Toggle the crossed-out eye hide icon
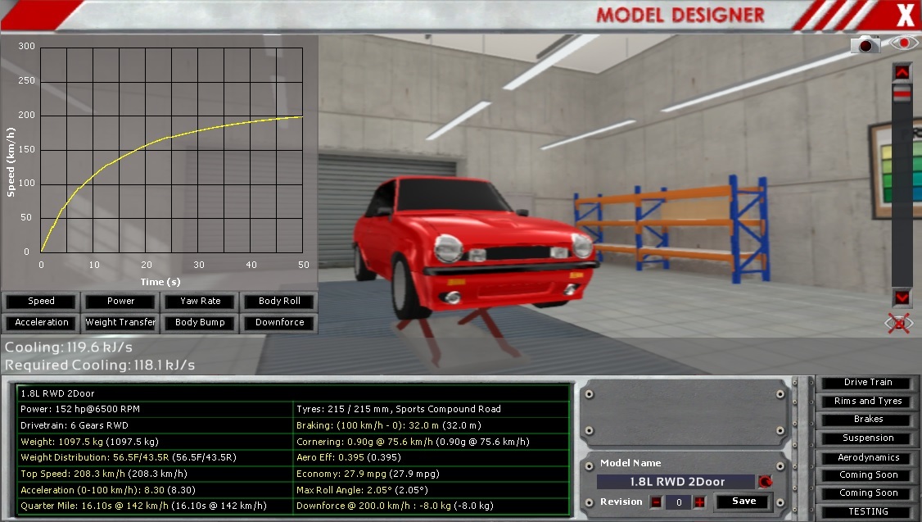The image size is (922, 522). pos(898,323)
